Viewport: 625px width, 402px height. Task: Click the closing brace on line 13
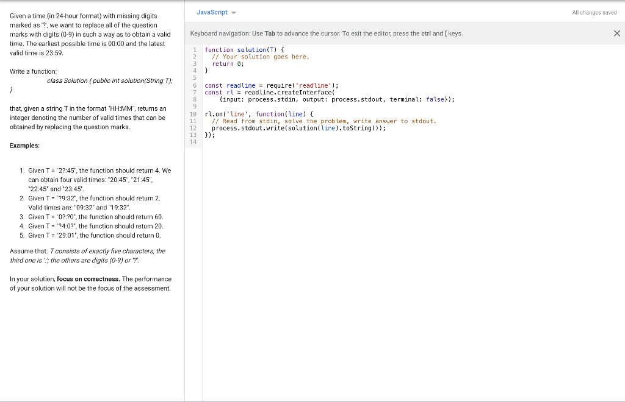(206, 135)
